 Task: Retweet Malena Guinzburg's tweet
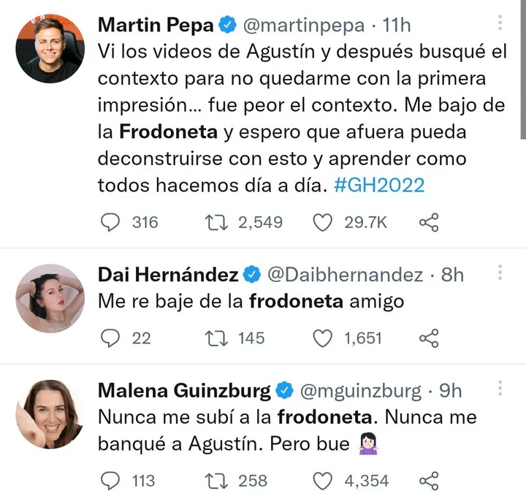[x=216, y=480]
